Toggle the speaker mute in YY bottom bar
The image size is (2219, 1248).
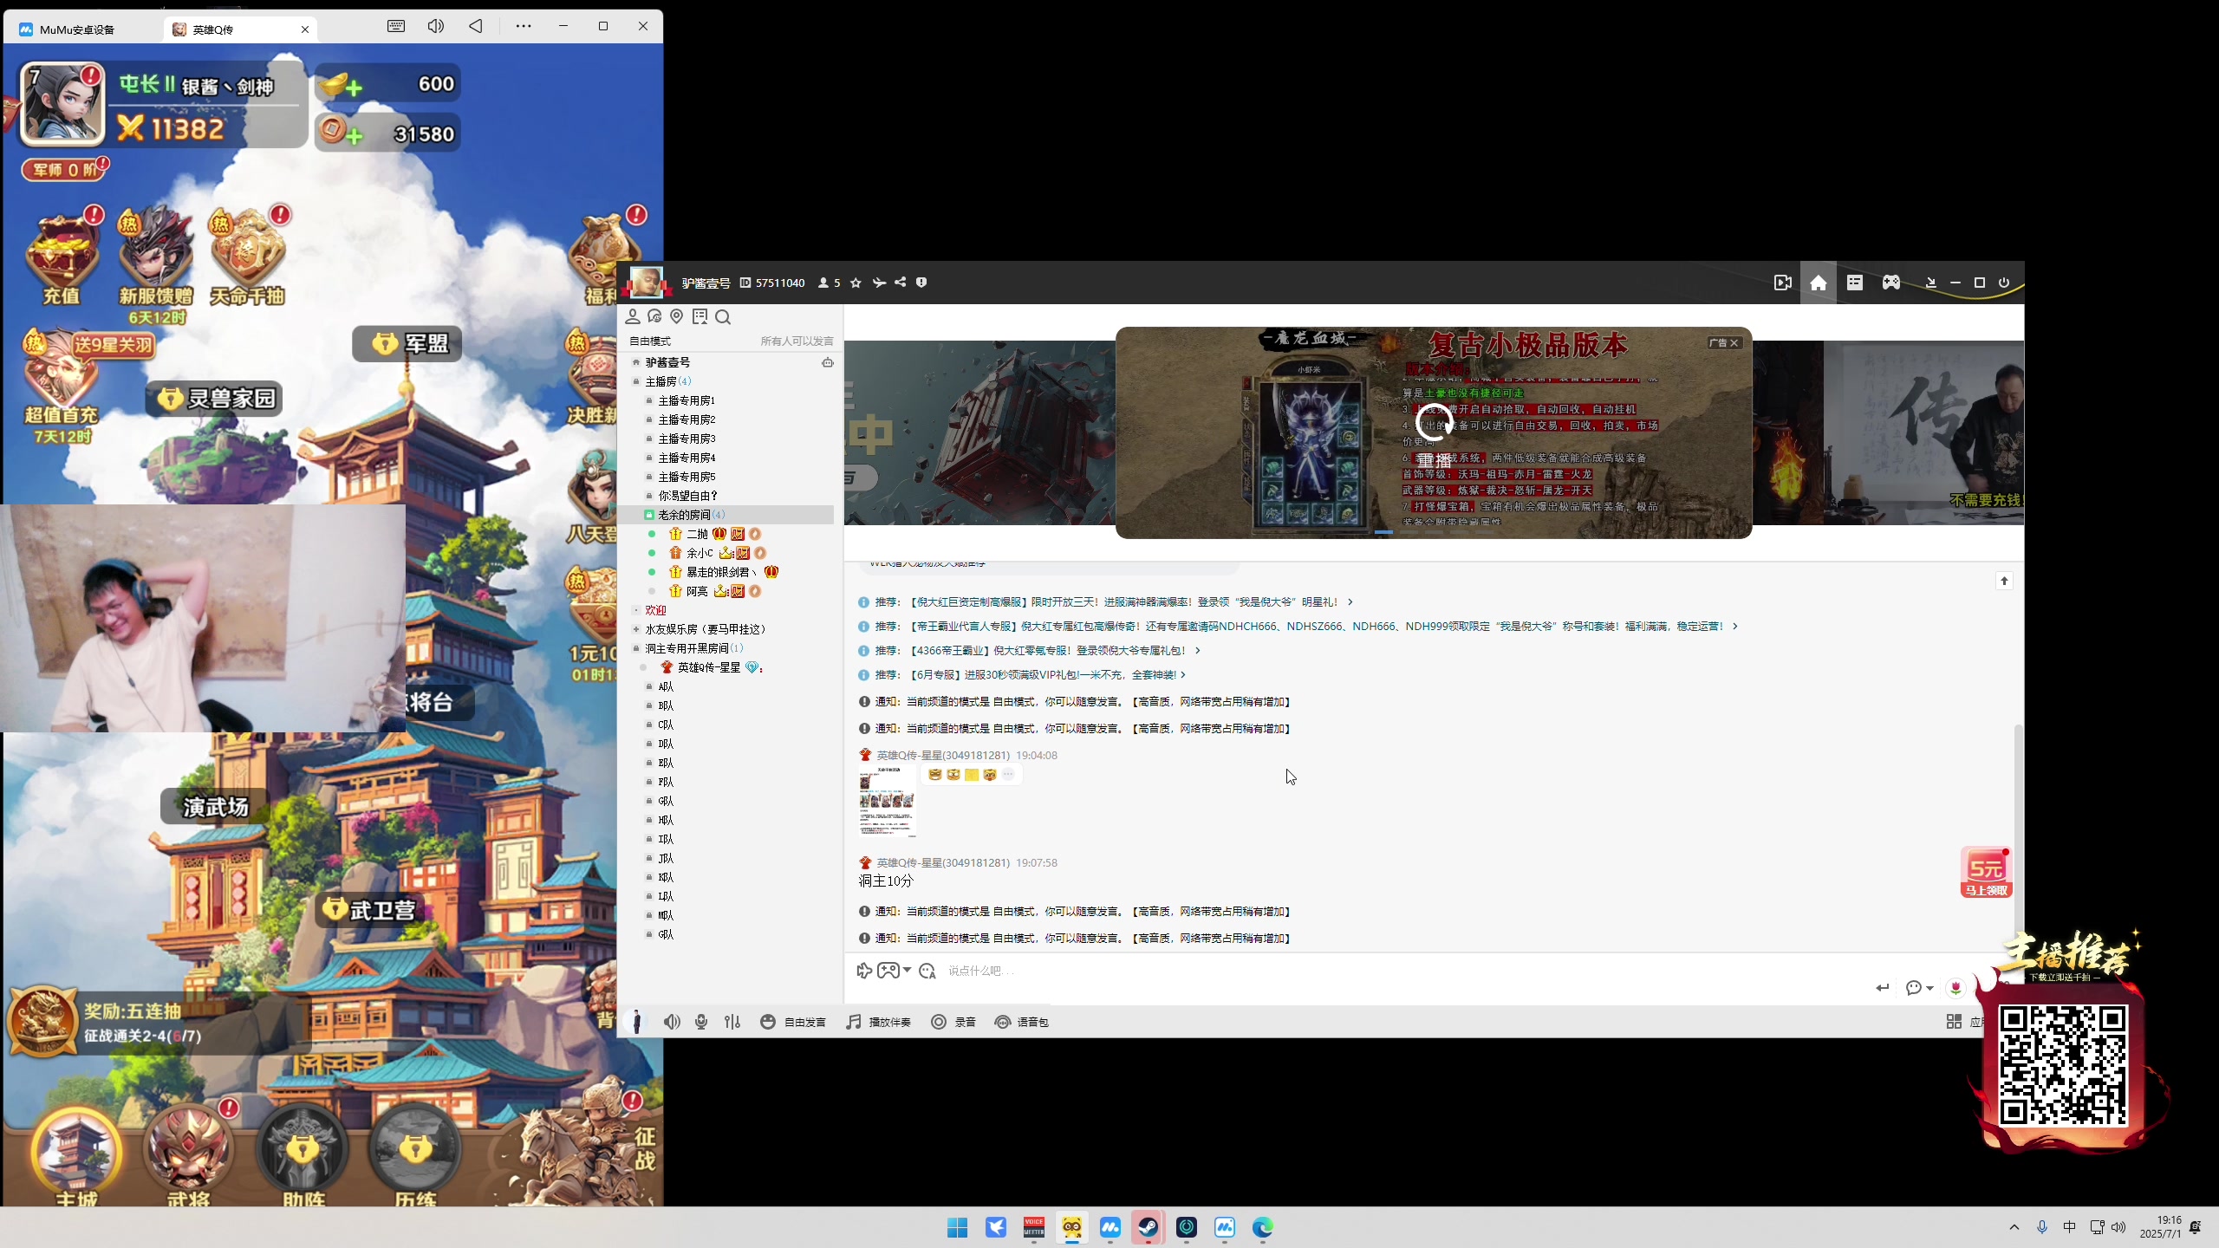click(x=672, y=1022)
